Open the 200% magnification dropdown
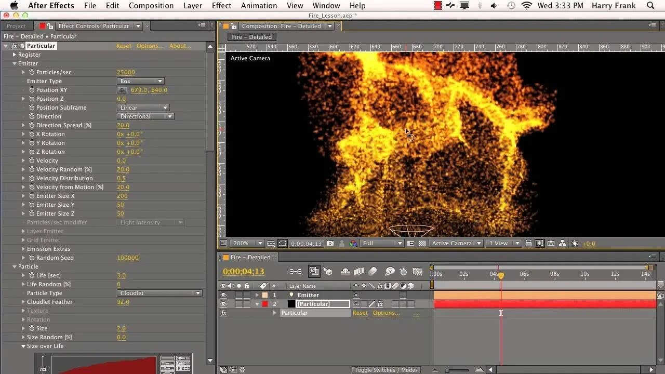Image resolution: width=665 pixels, height=374 pixels. [247, 243]
